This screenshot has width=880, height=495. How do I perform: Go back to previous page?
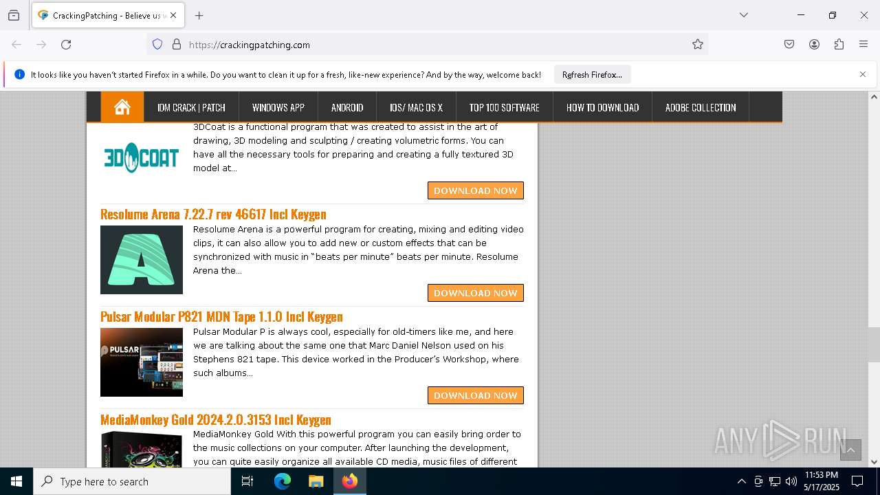[16, 44]
